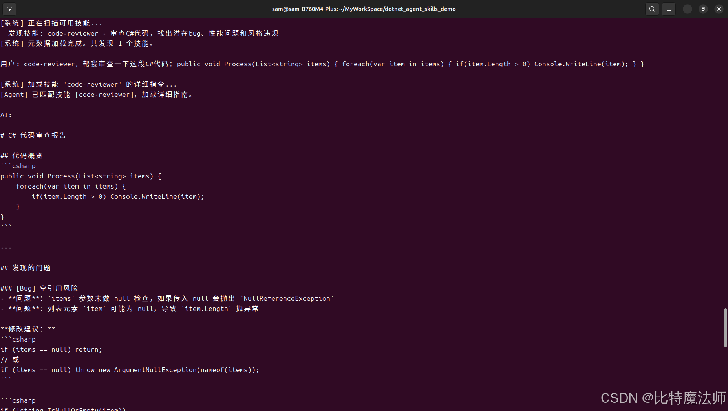Click the line 'if (items == null) return;'
Image resolution: width=728 pixels, height=411 pixels.
pyautogui.click(x=51, y=349)
